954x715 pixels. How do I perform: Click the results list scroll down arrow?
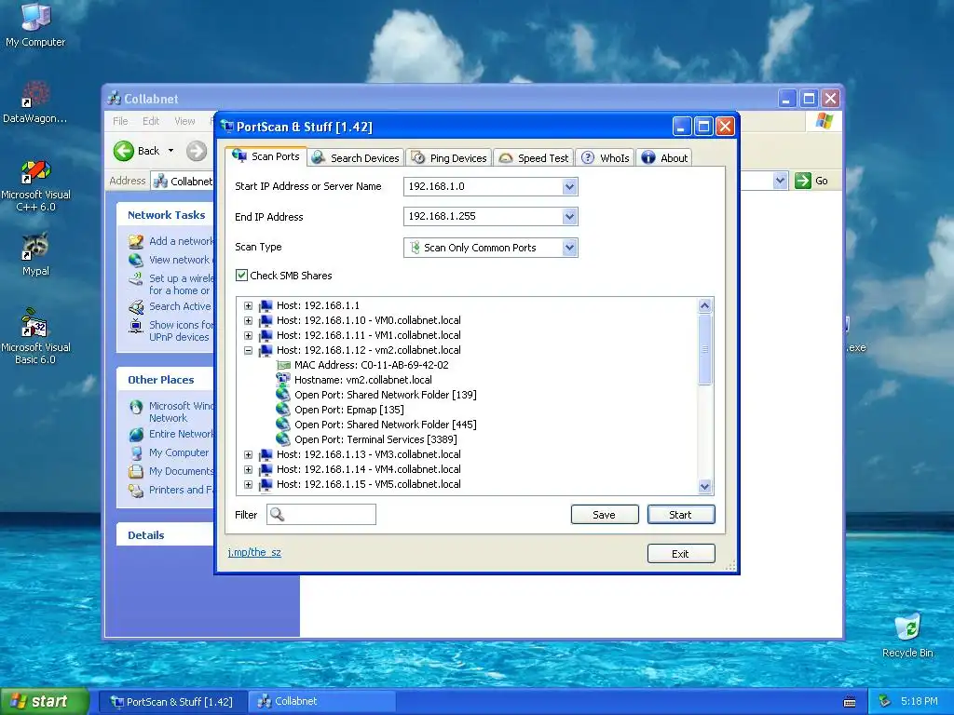[704, 486]
